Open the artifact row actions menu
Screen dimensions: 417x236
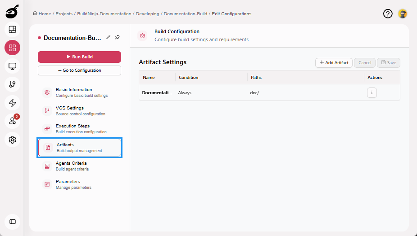pos(372,92)
